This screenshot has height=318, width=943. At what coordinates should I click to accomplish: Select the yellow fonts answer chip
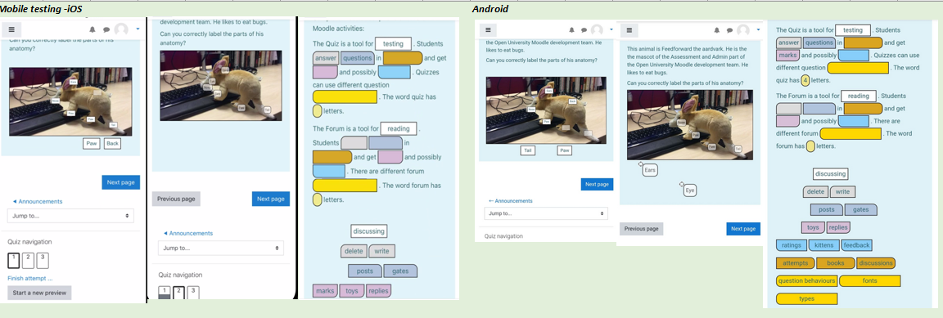pyautogui.click(x=869, y=280)
